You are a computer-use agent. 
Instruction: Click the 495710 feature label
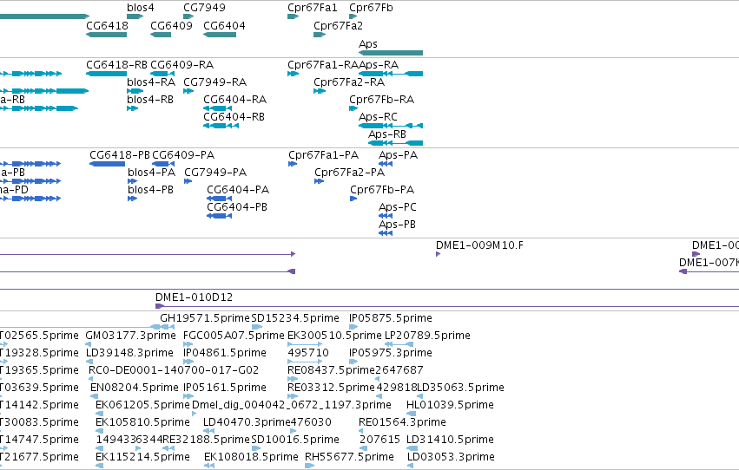tap(308, 352)
